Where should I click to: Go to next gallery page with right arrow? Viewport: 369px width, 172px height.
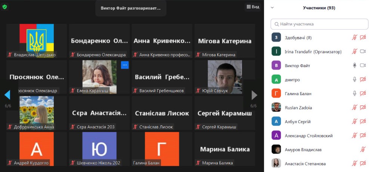coord(254,95)
